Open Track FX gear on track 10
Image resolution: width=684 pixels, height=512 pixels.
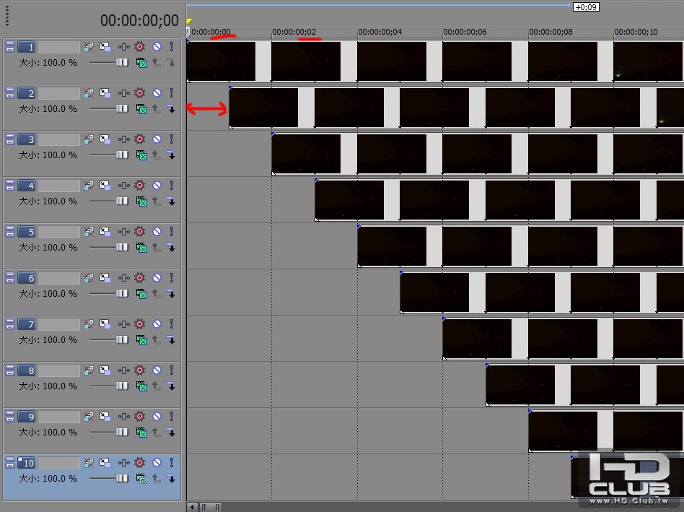(139, 463)
